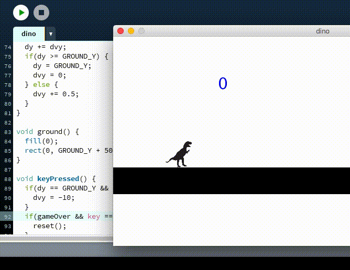Click 'fill(0);' code line
350x270 pixels.
tap(41, 141)
